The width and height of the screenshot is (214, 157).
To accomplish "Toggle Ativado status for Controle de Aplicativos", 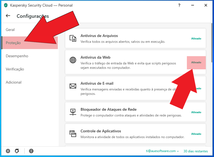I will click(x=196, y=134).
